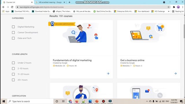Click the page vertical scrollbar
Screen dimensions: 185x104
click(x=184, y=31)
